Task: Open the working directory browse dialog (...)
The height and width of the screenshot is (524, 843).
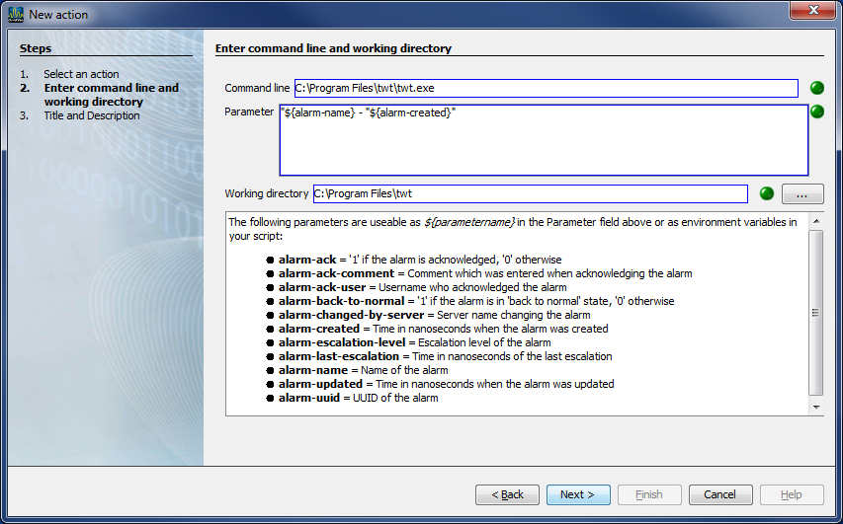Action: click(801, 194)
